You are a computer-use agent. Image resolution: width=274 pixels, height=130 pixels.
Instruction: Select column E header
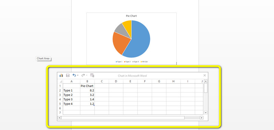click(x=130, y=81)
